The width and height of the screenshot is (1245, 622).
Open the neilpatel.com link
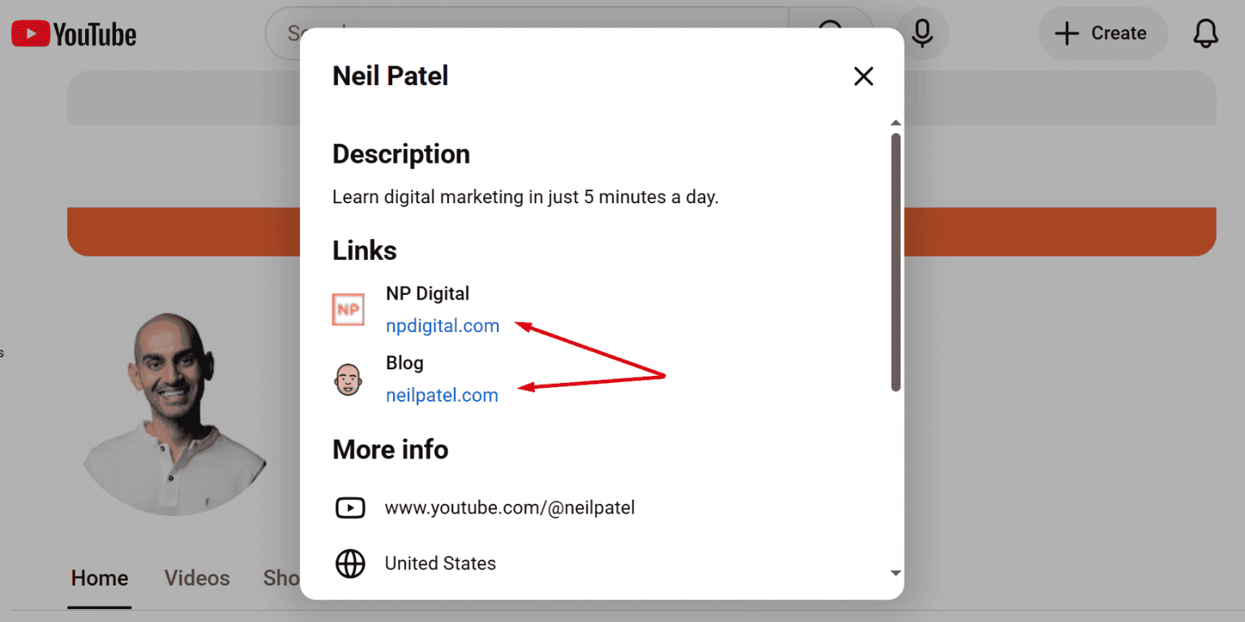tap(442, 395)
